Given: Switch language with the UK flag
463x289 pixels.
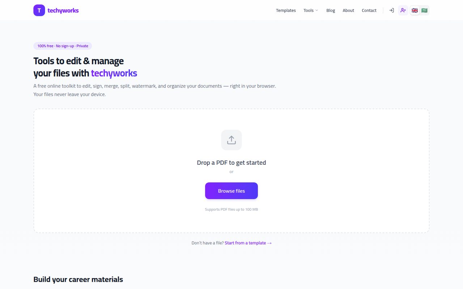Looking at the screenshot, I should click(x=415, y=10).
